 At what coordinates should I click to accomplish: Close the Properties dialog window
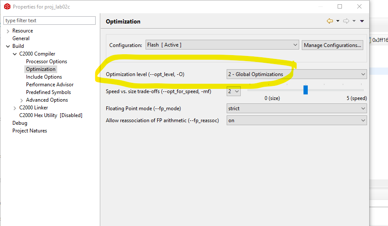pyautogui.click(x=359, y=6)
